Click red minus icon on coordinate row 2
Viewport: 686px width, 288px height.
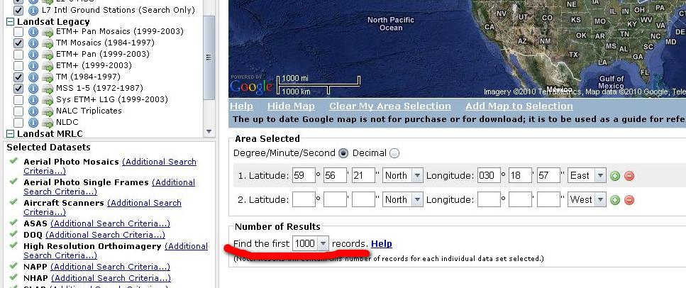pyautogui.click(x=629, y=200)
